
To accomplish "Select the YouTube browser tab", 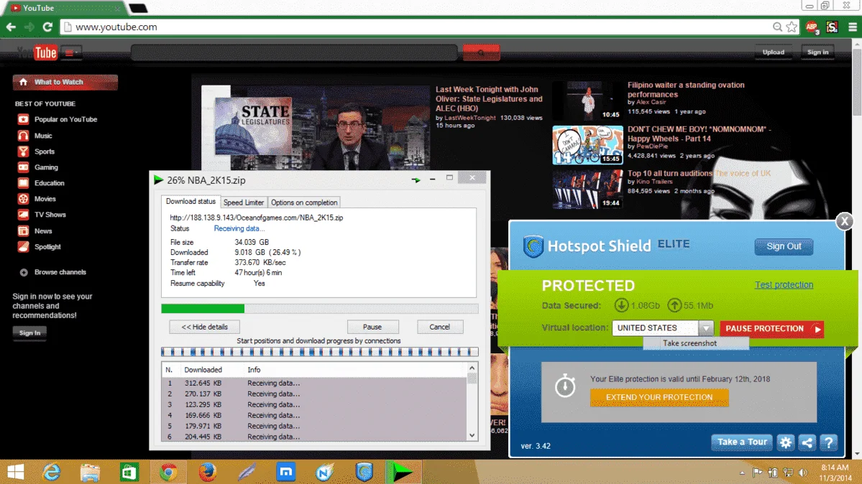I will tap(63, 8).
